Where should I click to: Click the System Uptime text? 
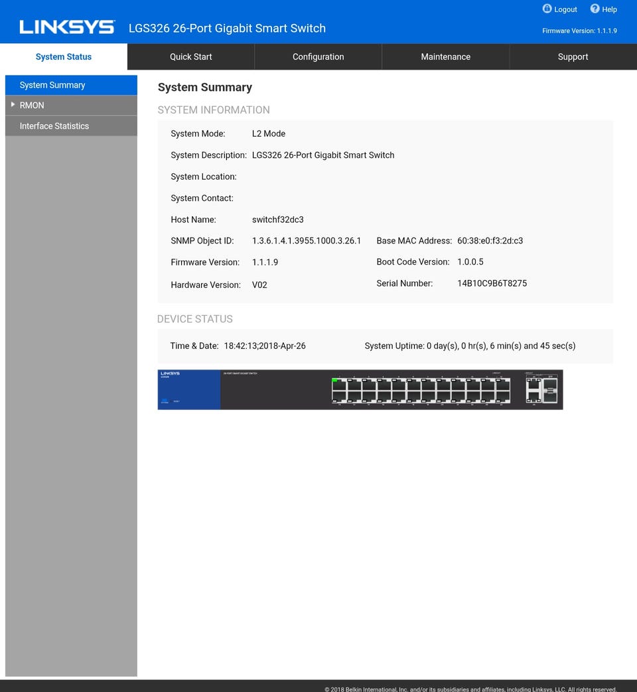(x=470, y=346)
